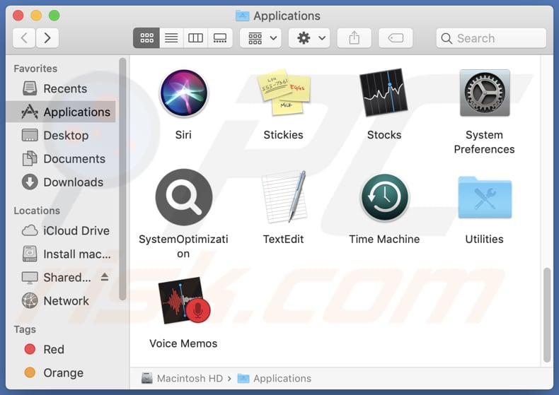559x395 pixels.
Task: Click the Locations section header
Action: pos(37,211)
